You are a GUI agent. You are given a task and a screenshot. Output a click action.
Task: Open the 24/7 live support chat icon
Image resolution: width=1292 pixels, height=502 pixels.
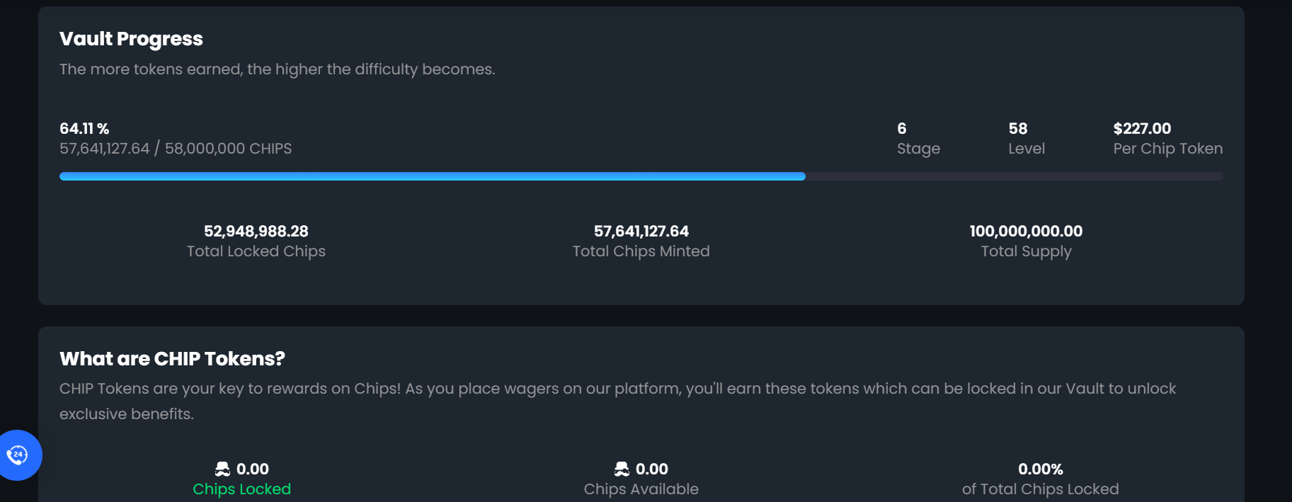click(x=18, y=455)
